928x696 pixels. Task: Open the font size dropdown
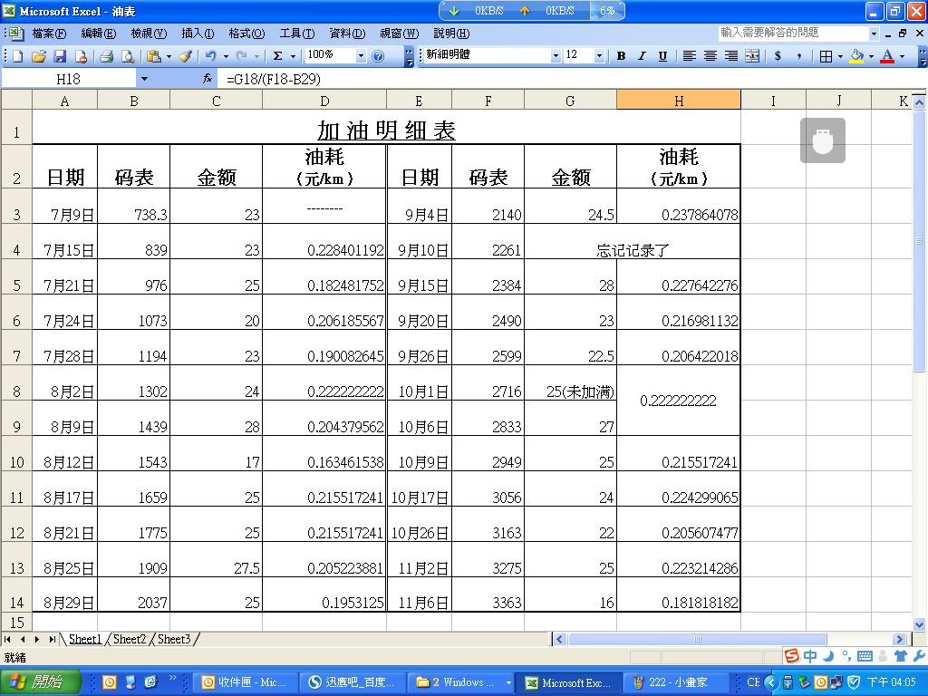point(599,55)
